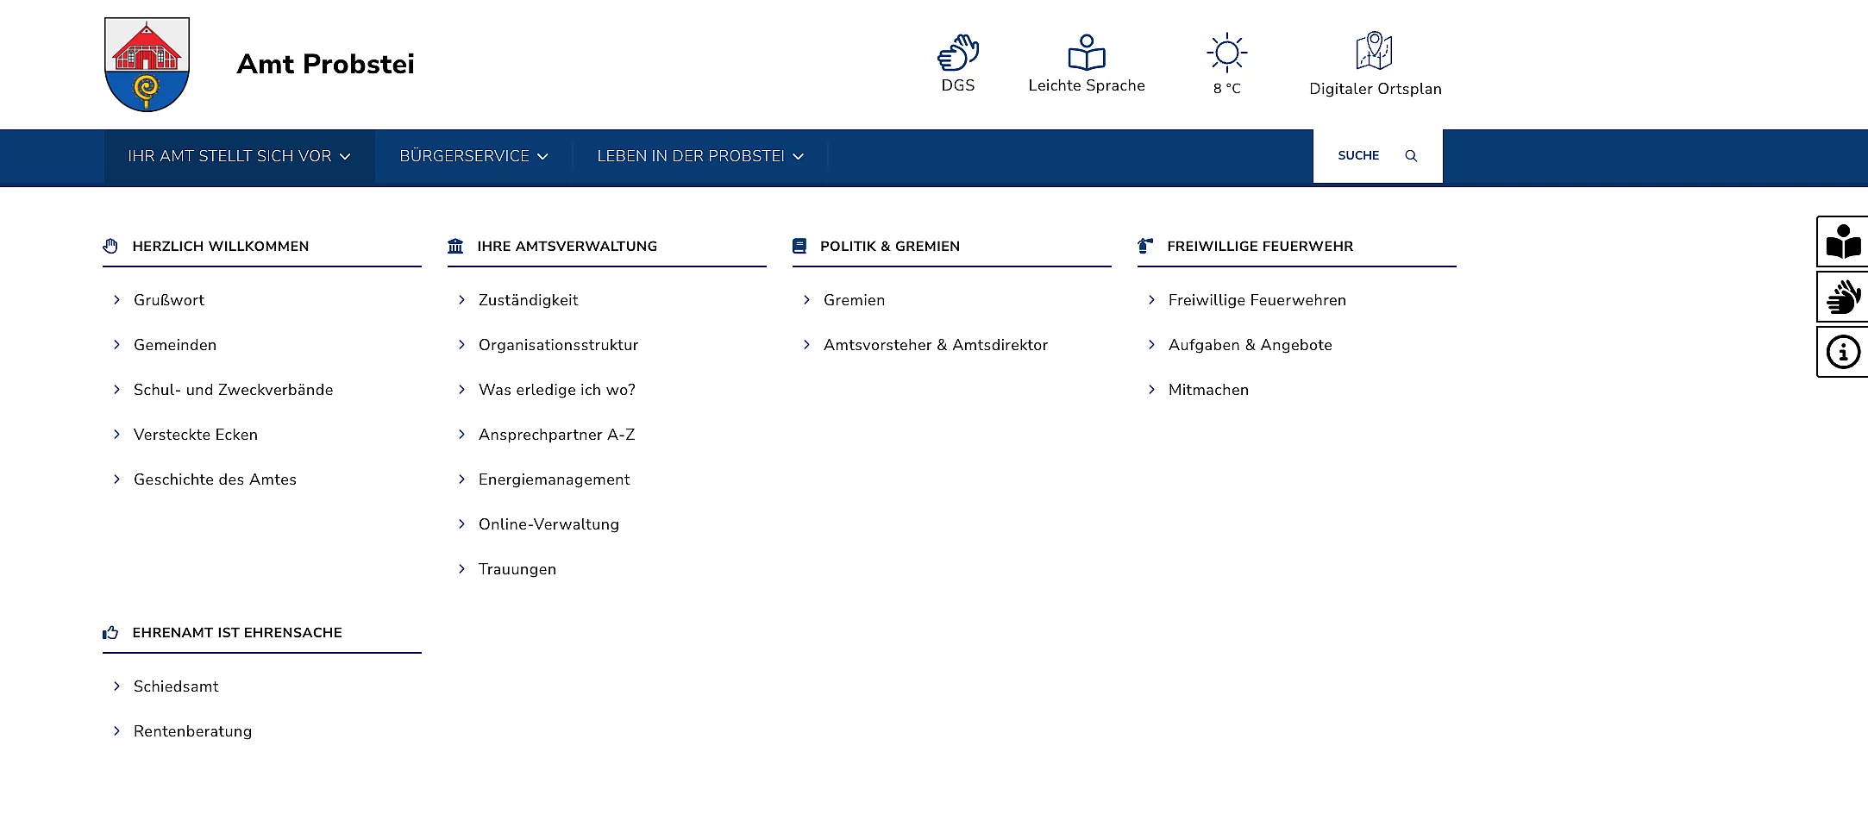Viewport: 1868px width, 821px height.
Task: Open the Rentenberatung link
Action: pos(192,731)
